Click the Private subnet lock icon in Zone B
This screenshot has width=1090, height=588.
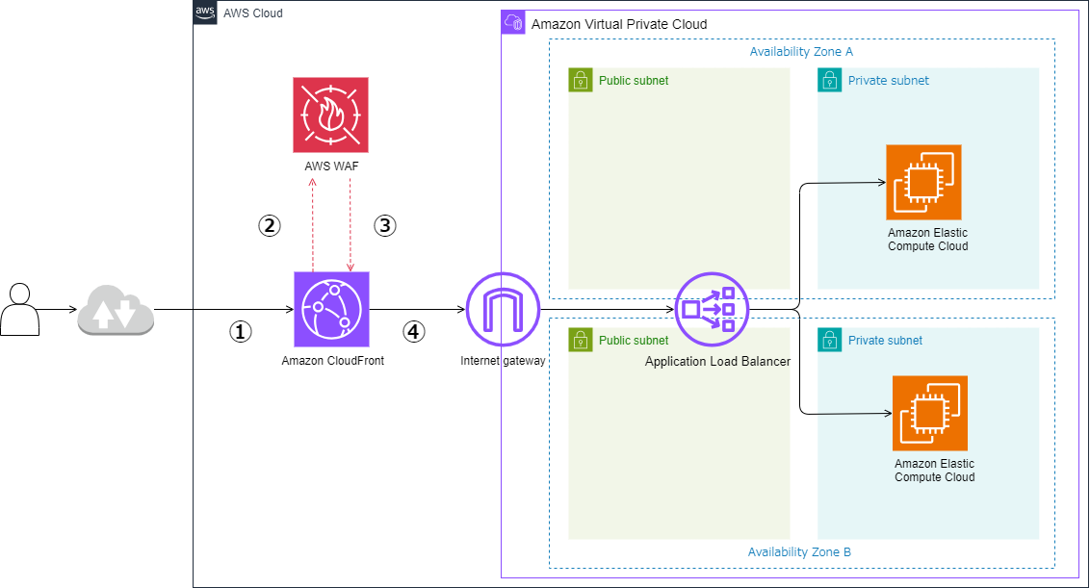click(x=829, y=340)
